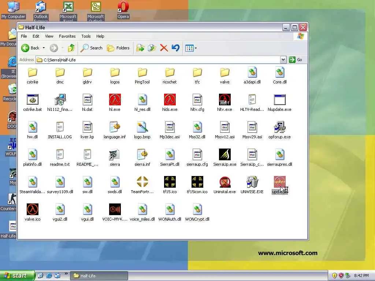Select the hlupdate.exe icon
This screenshot has height=281, width=375.
pyautogui.click(x=279, y=100)
